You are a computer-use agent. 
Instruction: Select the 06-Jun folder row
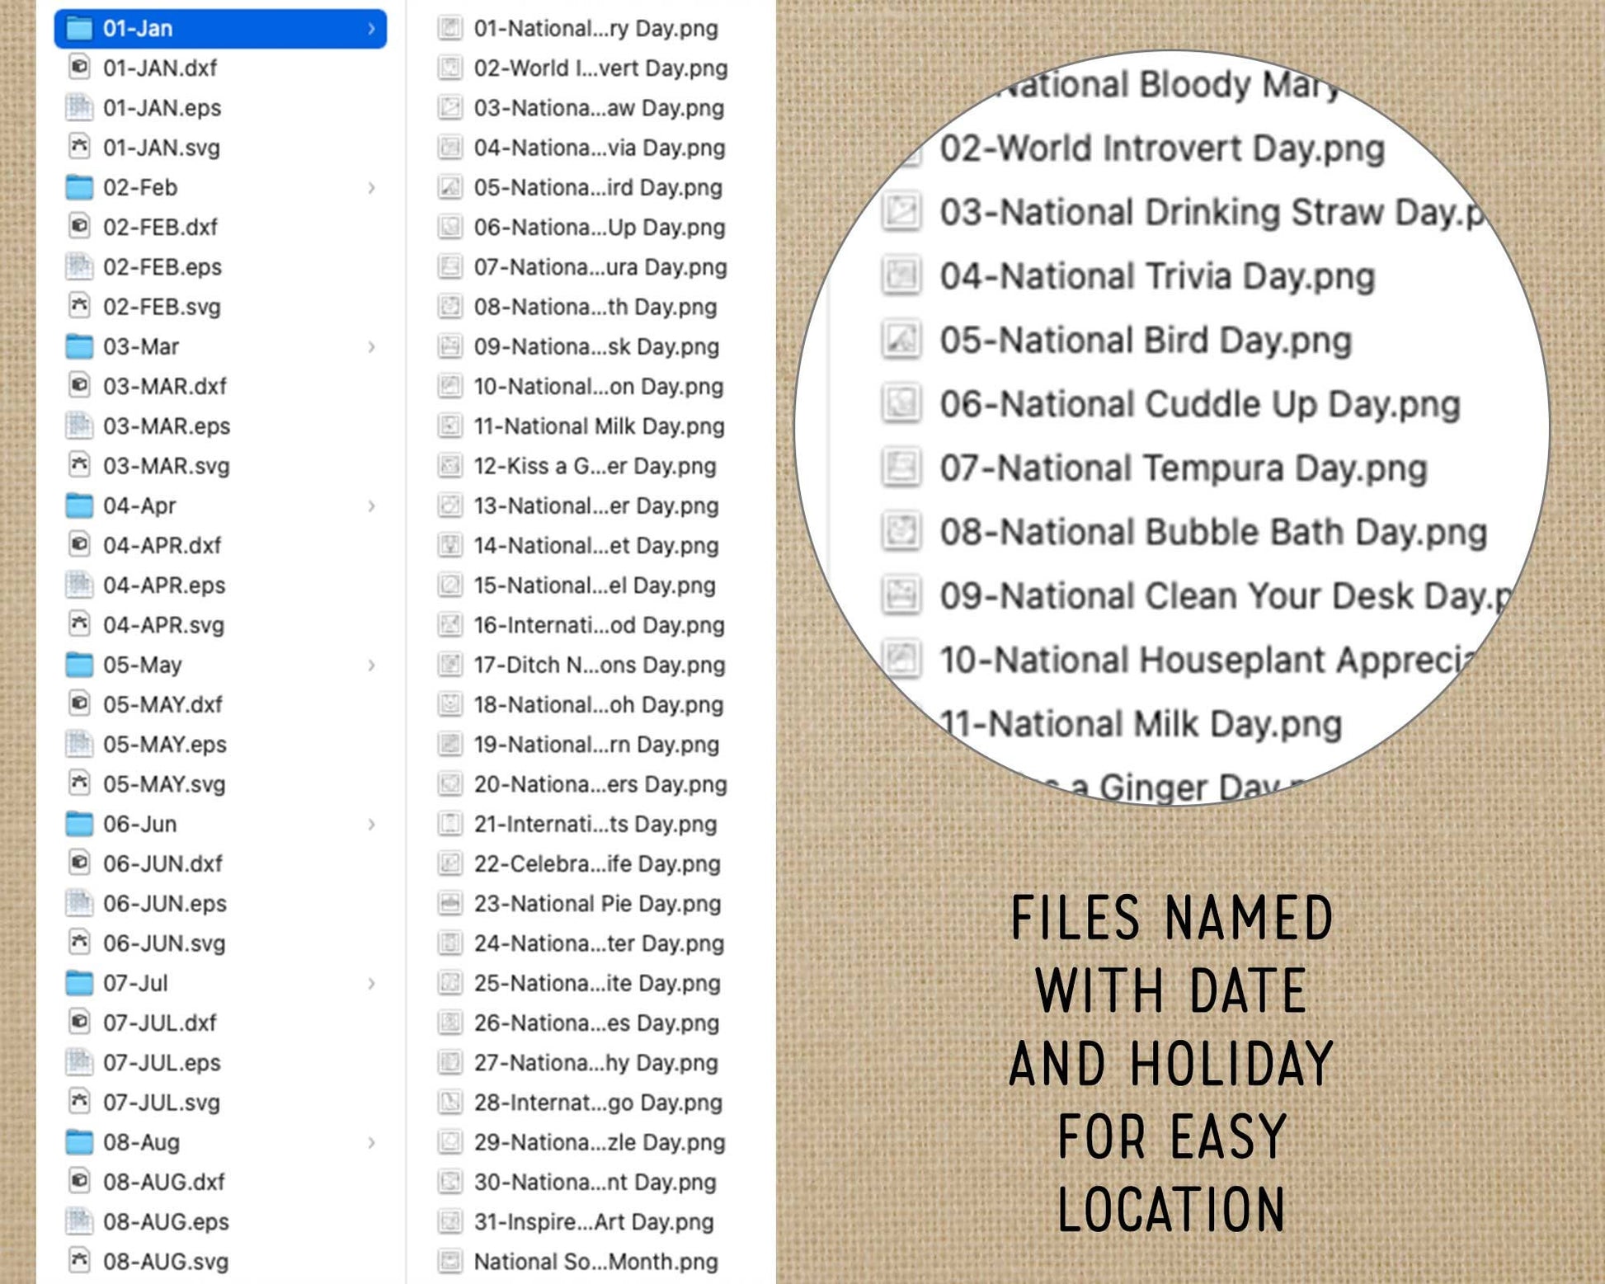tap(220, 824)
